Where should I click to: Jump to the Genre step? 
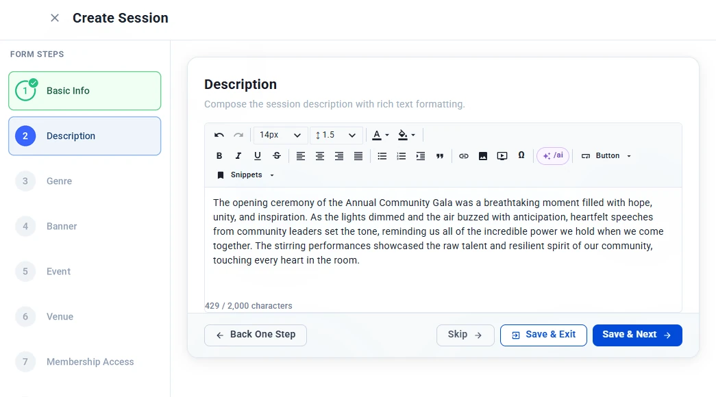point(85,181)
